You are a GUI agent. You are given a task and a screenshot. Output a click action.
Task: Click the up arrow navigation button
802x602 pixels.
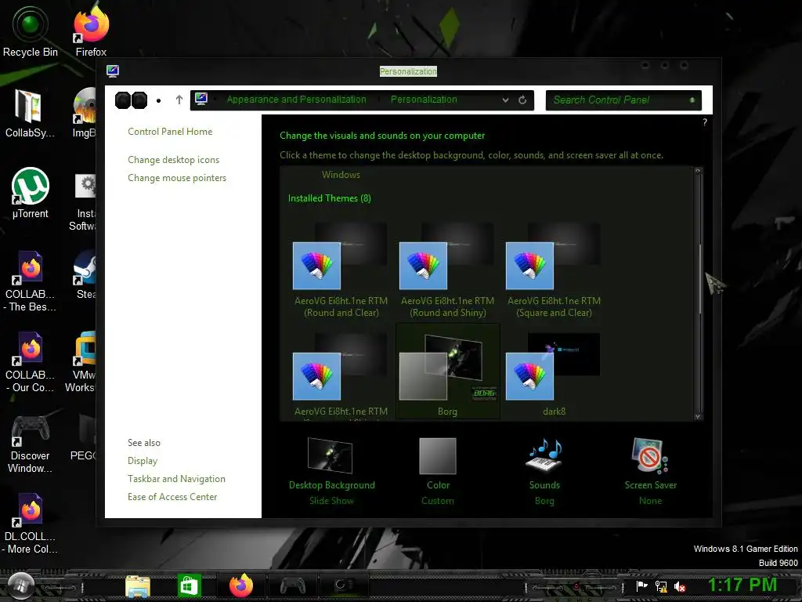(x=179, y=100)
